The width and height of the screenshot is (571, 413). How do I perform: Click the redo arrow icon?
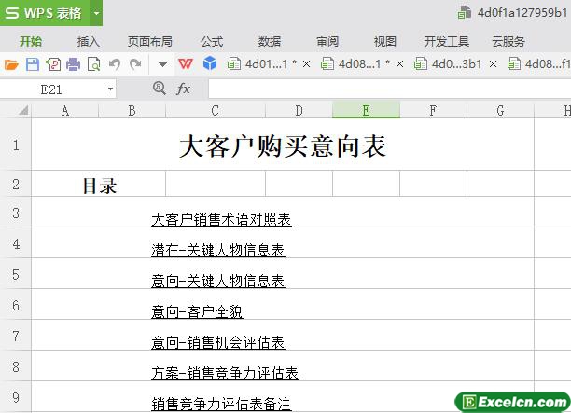[135, 64]
